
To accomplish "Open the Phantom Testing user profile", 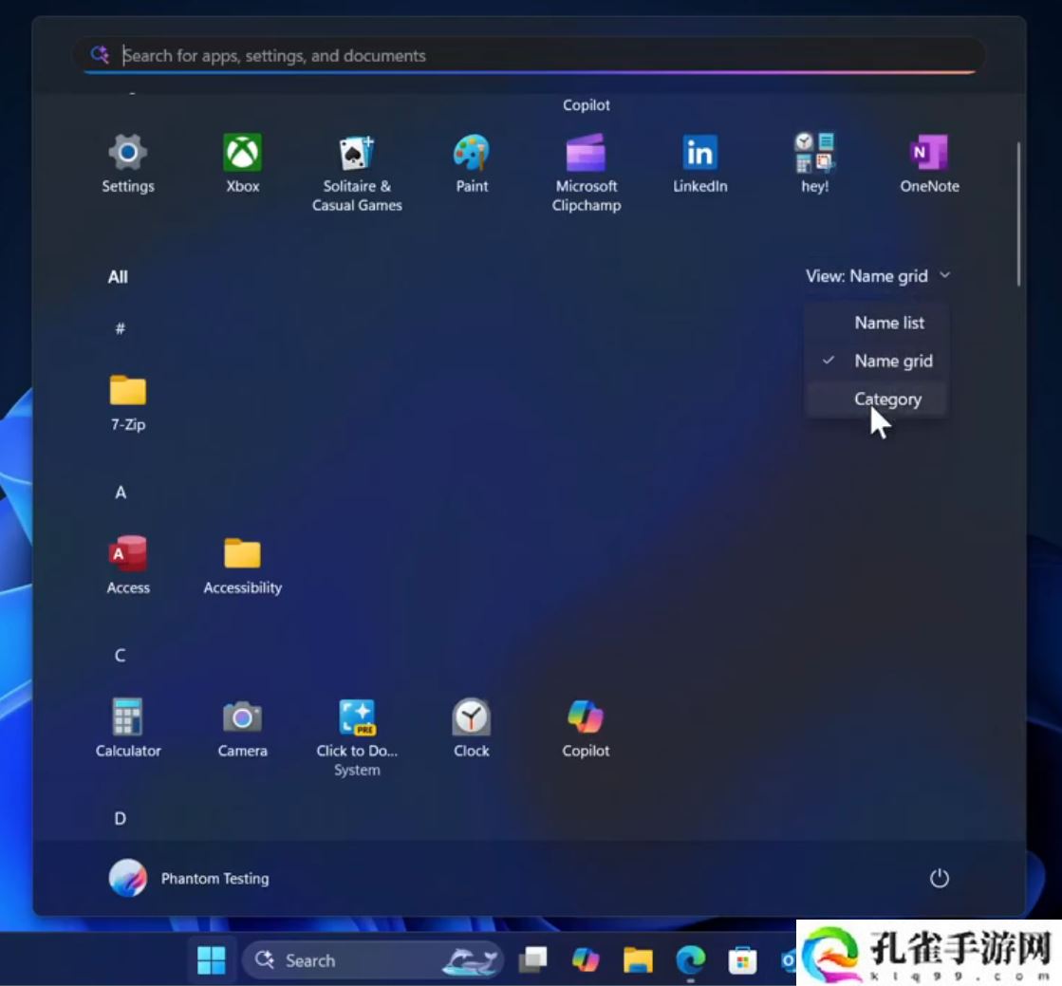I will [189, 879].
